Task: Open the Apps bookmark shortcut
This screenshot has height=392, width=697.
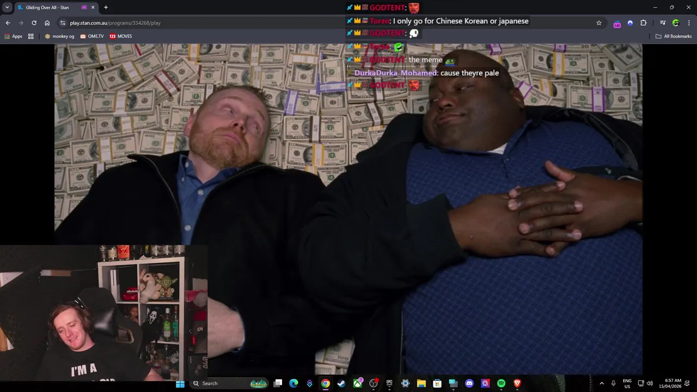Action: 13,36
